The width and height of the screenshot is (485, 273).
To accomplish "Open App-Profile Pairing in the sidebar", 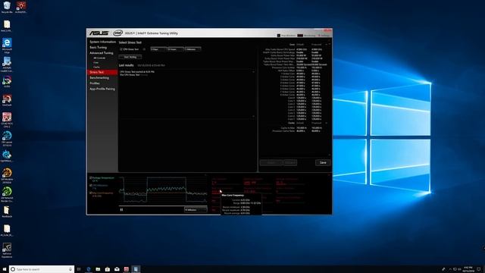I will [x=102, y=89].
